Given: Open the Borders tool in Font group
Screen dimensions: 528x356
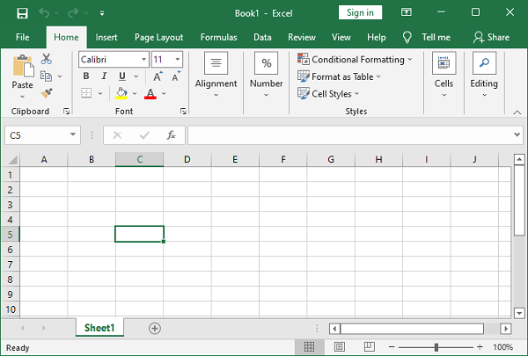Looking at the screenshot, I should (x=87, y=93).
